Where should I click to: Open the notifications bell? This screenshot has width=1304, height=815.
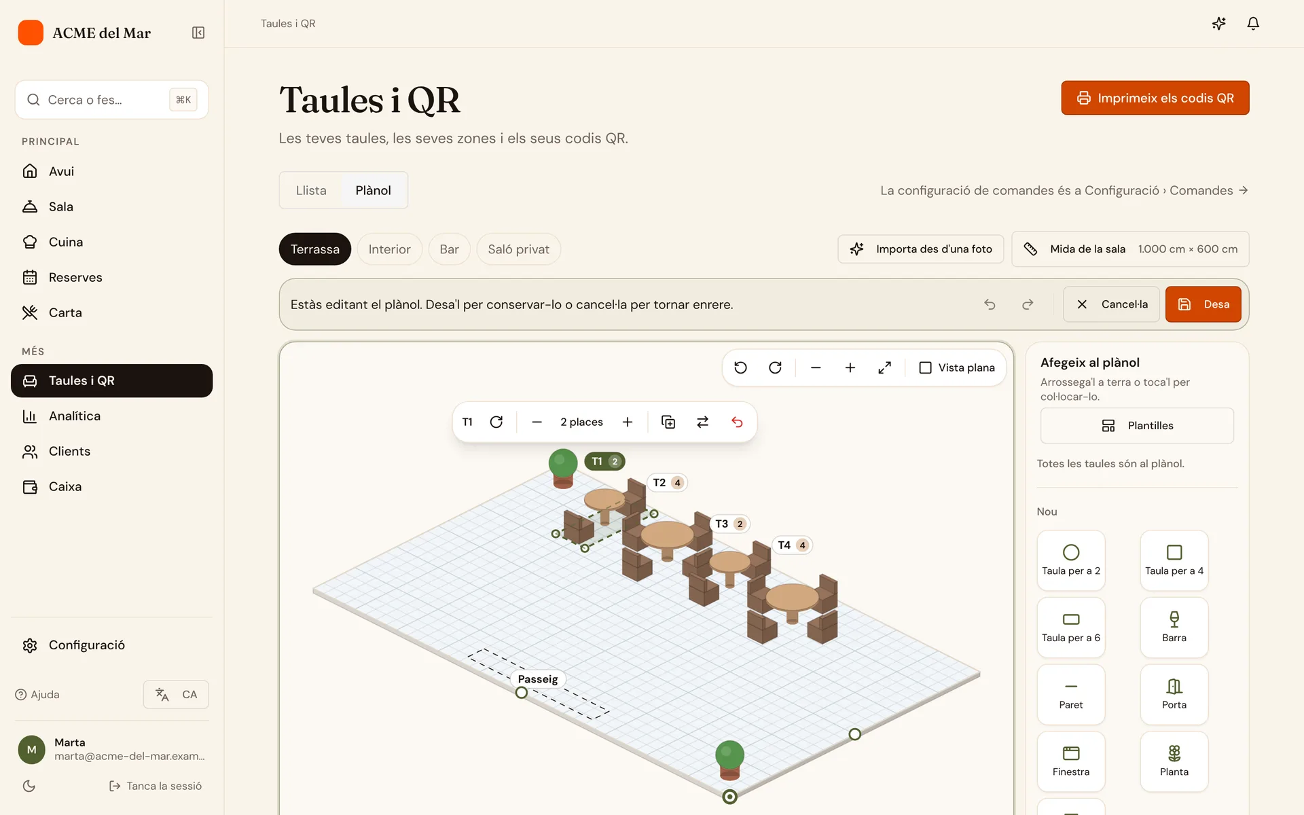pos(1253,24)
